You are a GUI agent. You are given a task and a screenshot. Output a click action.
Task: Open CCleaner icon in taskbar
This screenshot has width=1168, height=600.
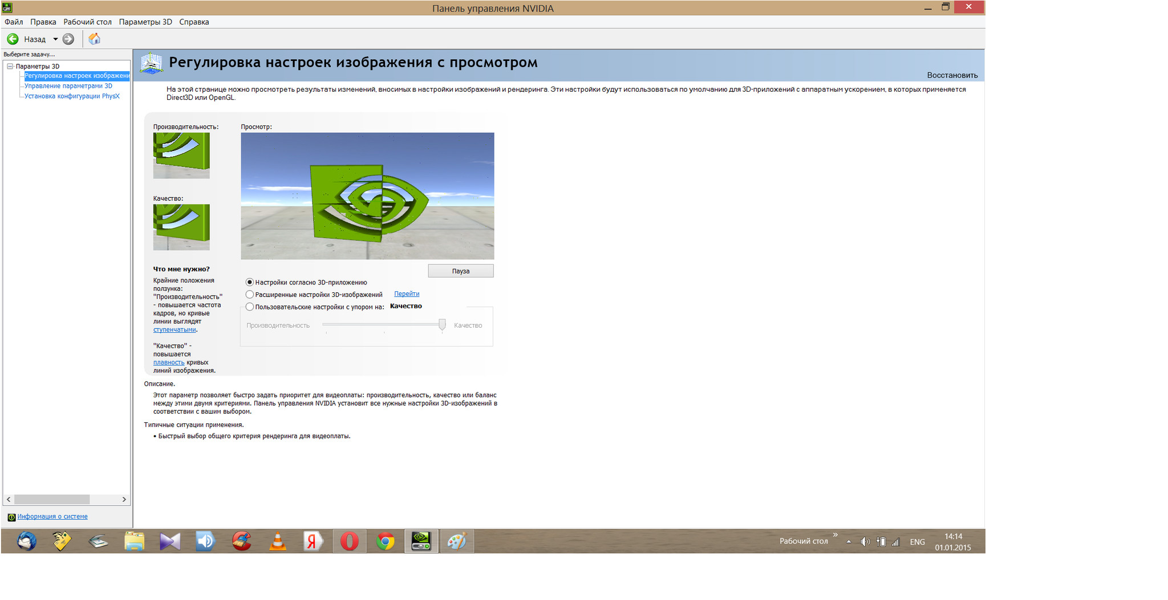tap(242, 541)
